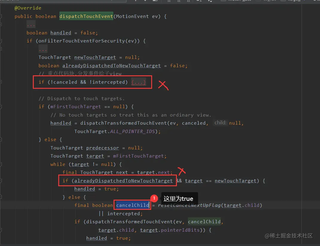Collapse the dispatchTouchEvent method using its gutter fold marker
The image size is (320, 246).
click(1, 16)
